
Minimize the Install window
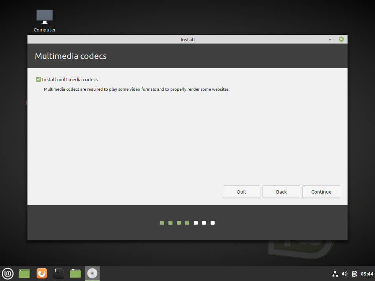[330, 39]
